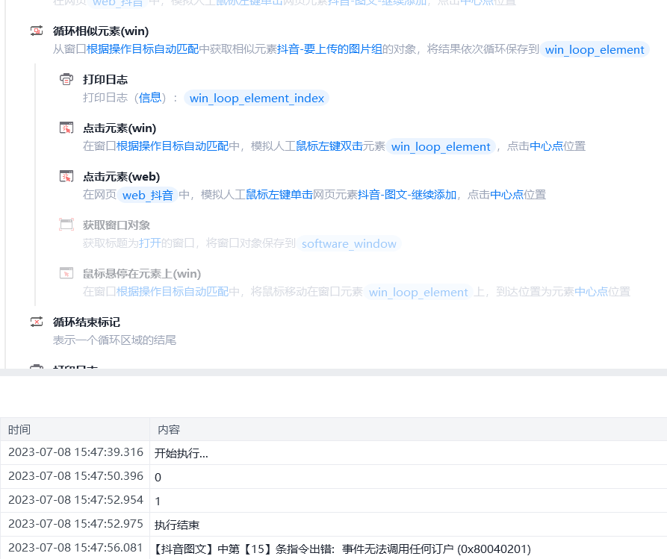Click timestamp 2023-07-08 15:47:39.316
This screenshot has width=667, height=559.
pos(75,452)
